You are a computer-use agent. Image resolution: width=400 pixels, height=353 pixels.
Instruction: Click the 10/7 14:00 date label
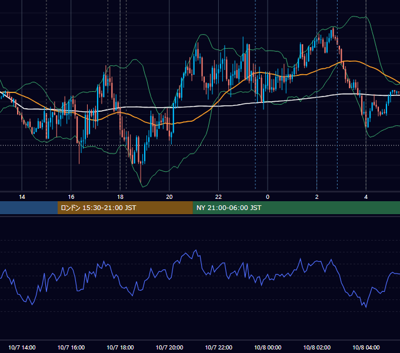(22, 347)
